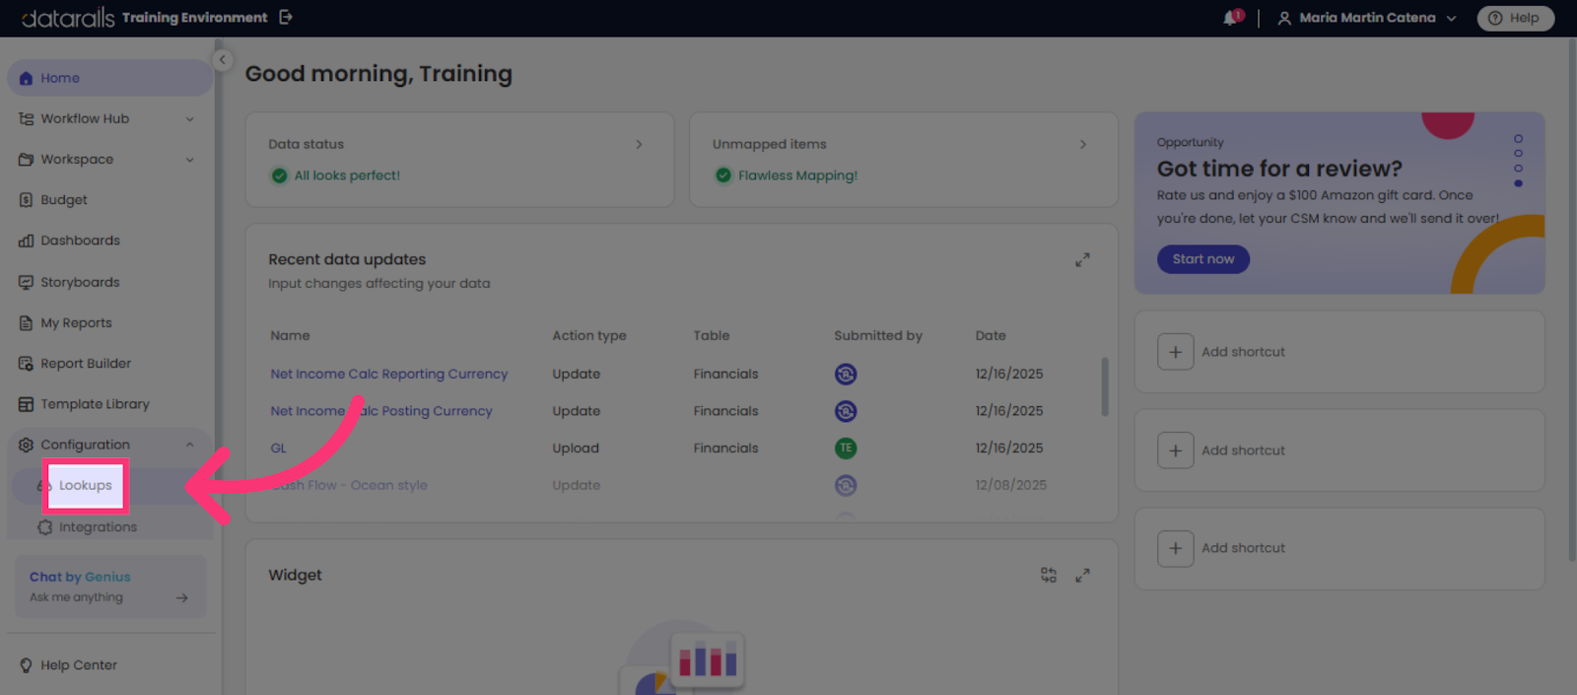
Task: Open the Unmapped items card arrow
Action: (1083, 144)
